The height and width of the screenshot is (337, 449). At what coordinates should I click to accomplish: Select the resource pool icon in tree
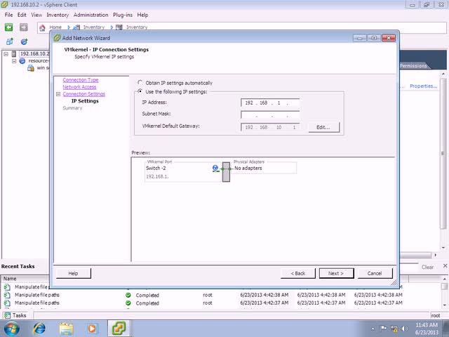pos(22,61)
